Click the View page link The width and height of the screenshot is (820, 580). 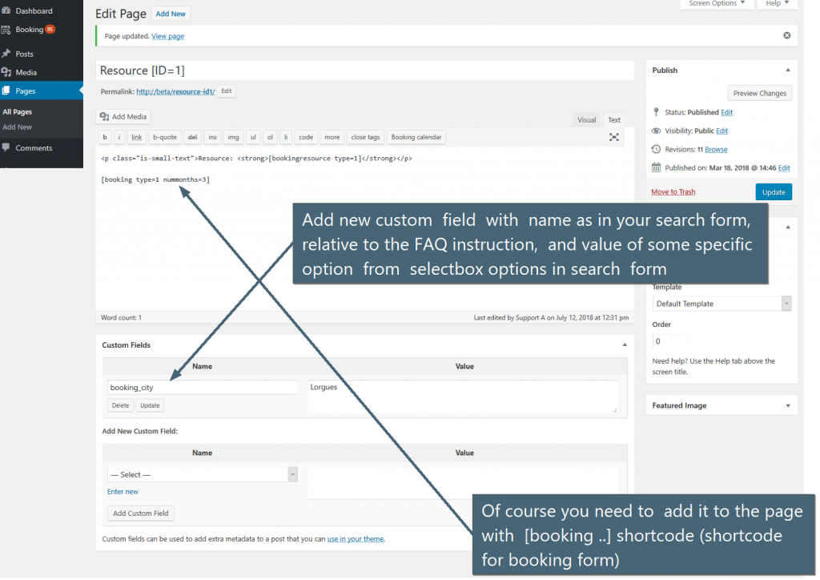(166, 35)
